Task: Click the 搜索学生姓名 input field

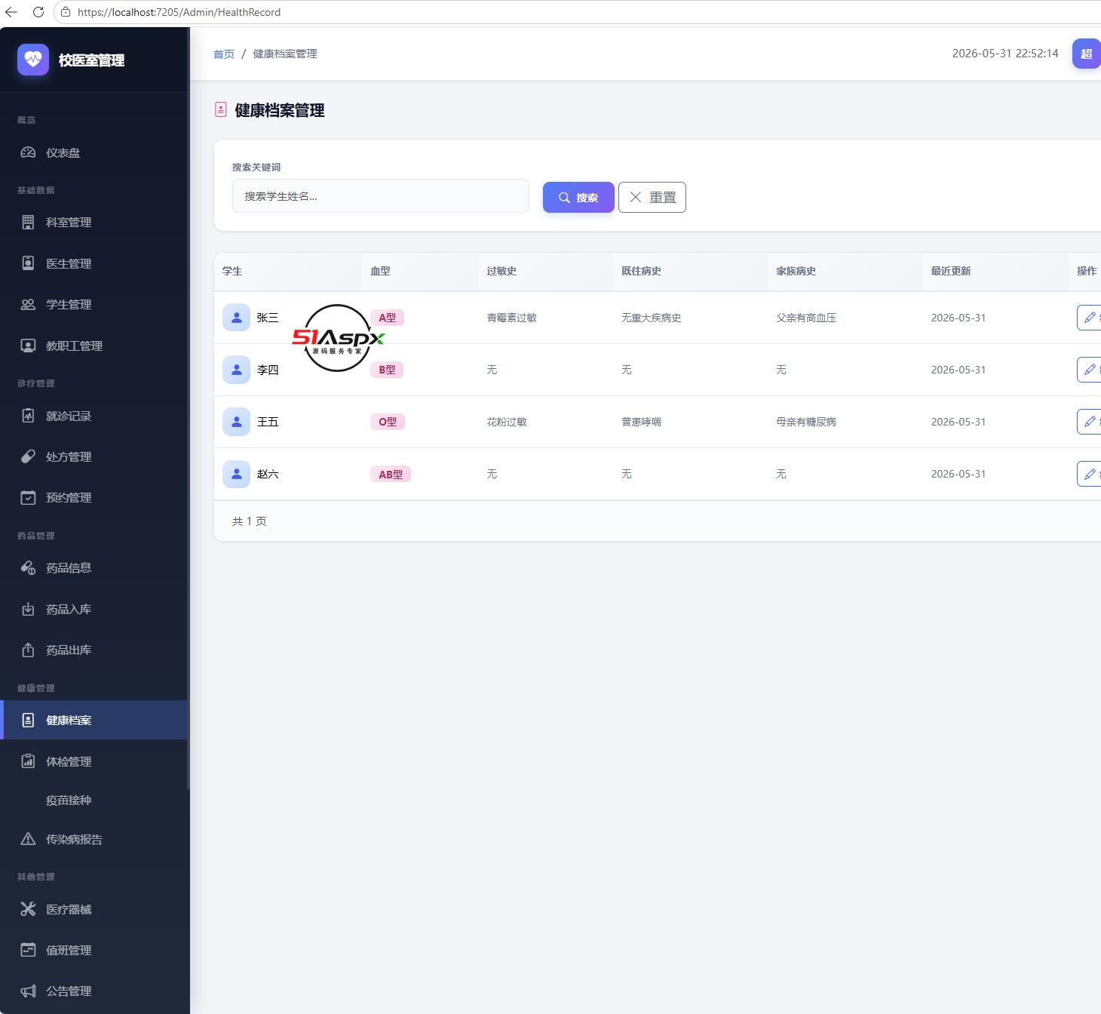Action: [x=381, y=195]
